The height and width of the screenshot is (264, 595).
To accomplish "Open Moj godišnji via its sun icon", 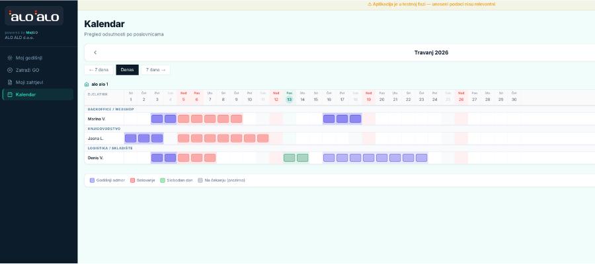I will pyautogui.click(x=9, y=57).
